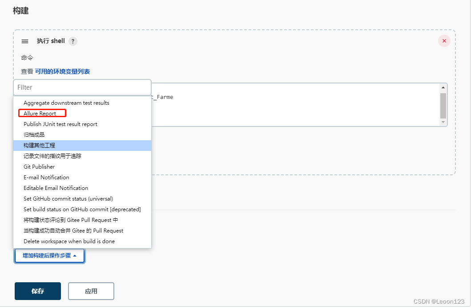The height and width of the screenshot is (308, 471).
Task: Collapse the 增加构建后操作步骤 dropdown
Action: (49, 256)
